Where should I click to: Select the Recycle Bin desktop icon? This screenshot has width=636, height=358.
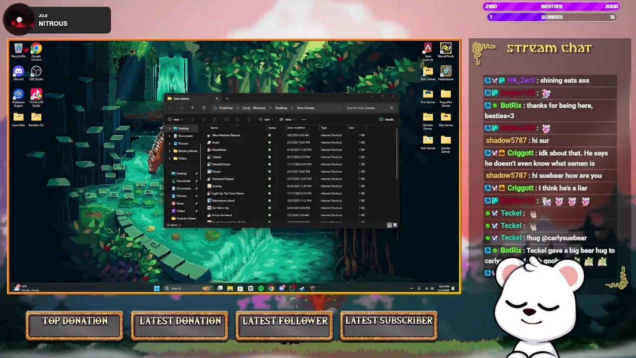point(18,51)
